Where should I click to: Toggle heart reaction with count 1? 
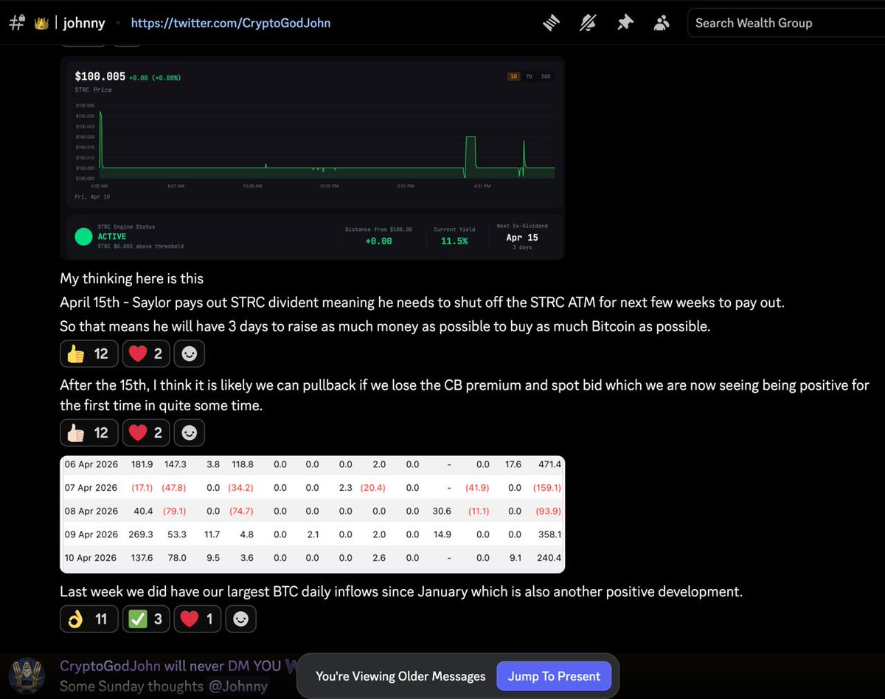[197, 619]
